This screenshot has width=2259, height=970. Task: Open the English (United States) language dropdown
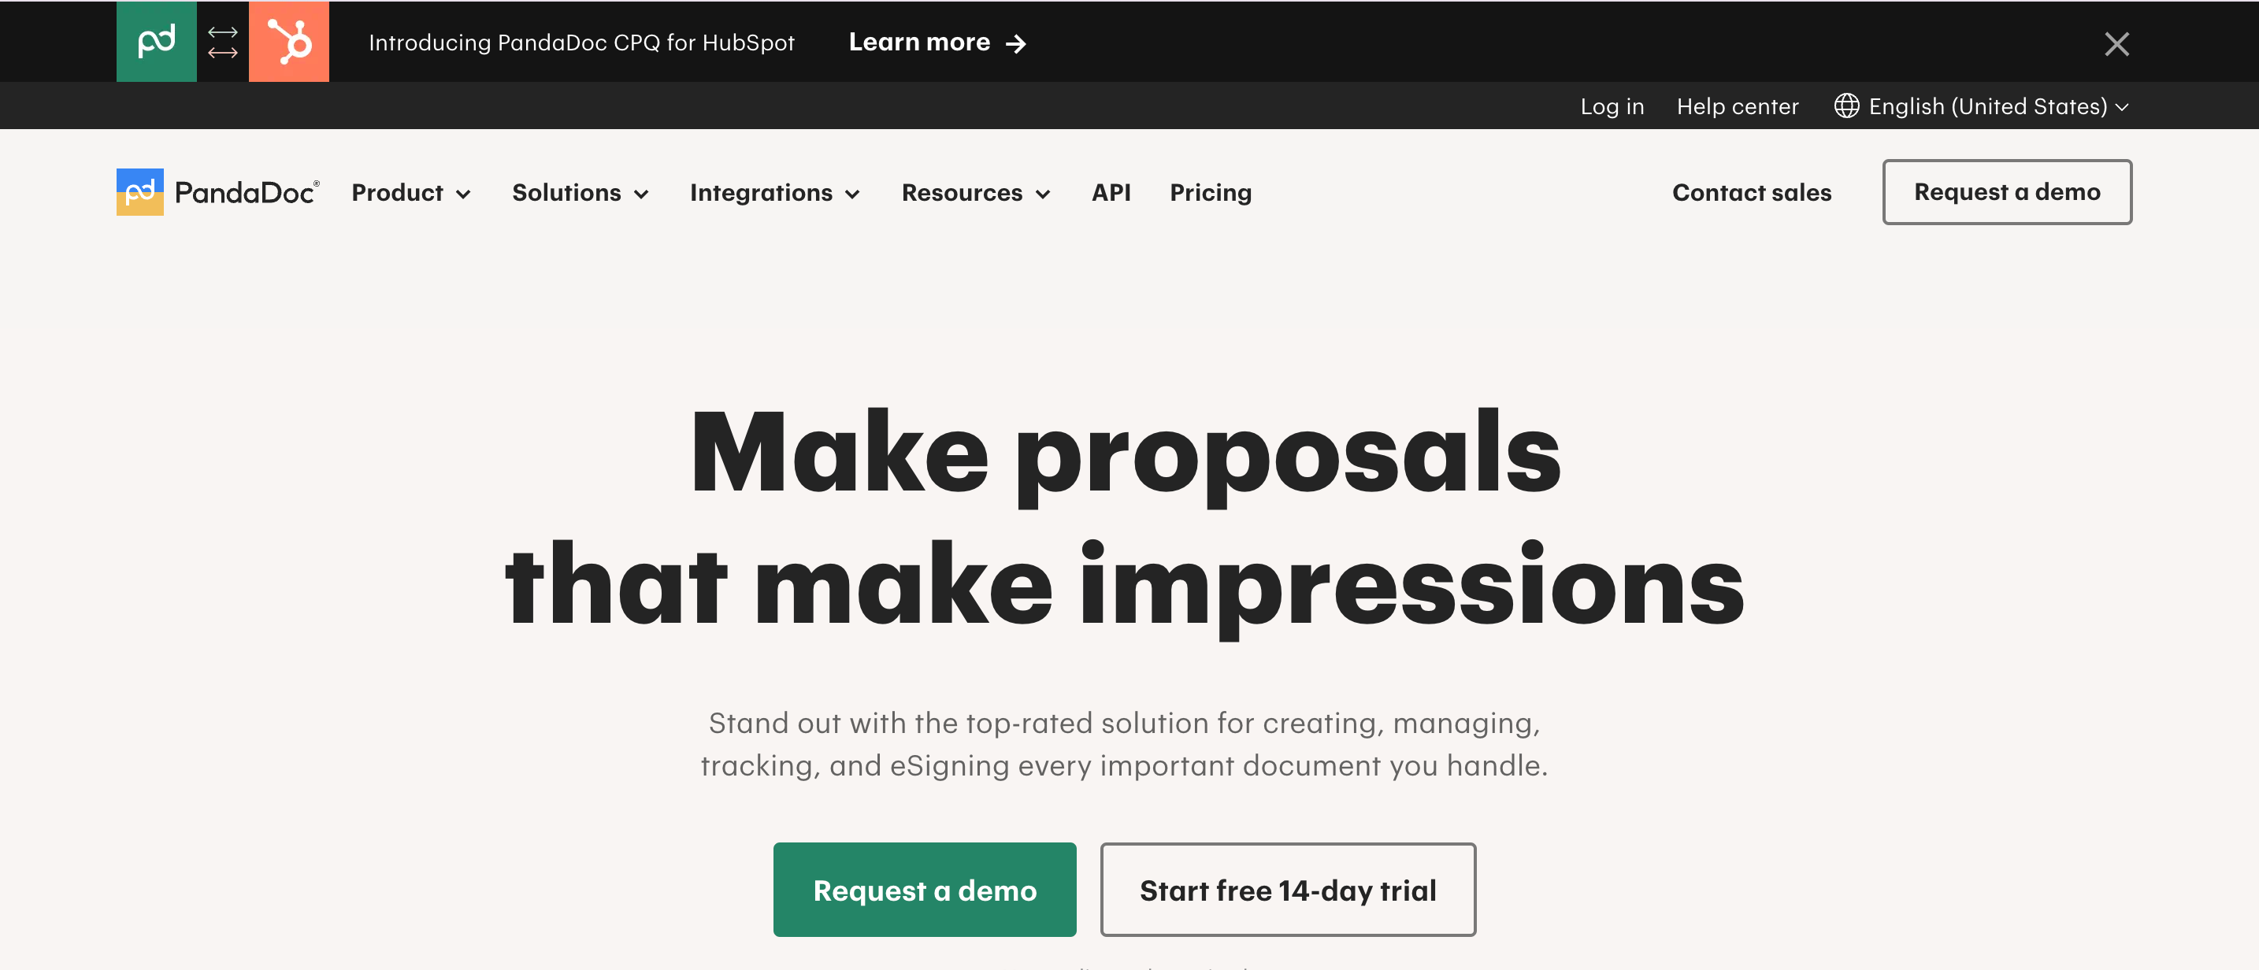pos(1981,106)
